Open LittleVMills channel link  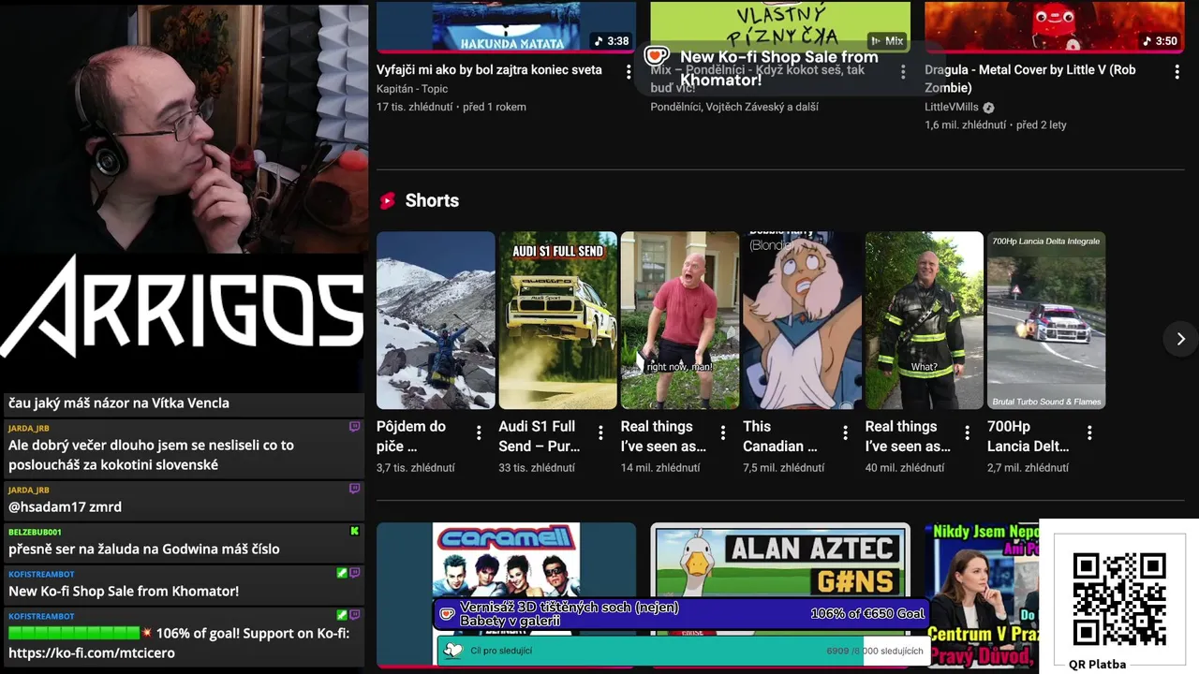click(951, 108)
